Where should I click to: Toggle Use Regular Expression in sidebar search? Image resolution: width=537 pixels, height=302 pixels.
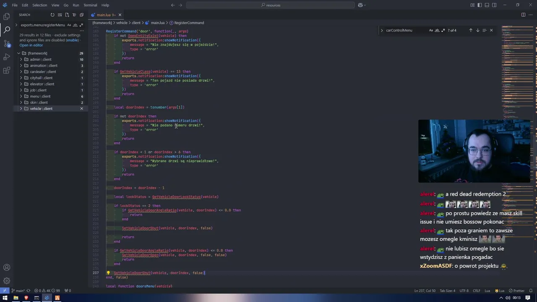(81, 25)
